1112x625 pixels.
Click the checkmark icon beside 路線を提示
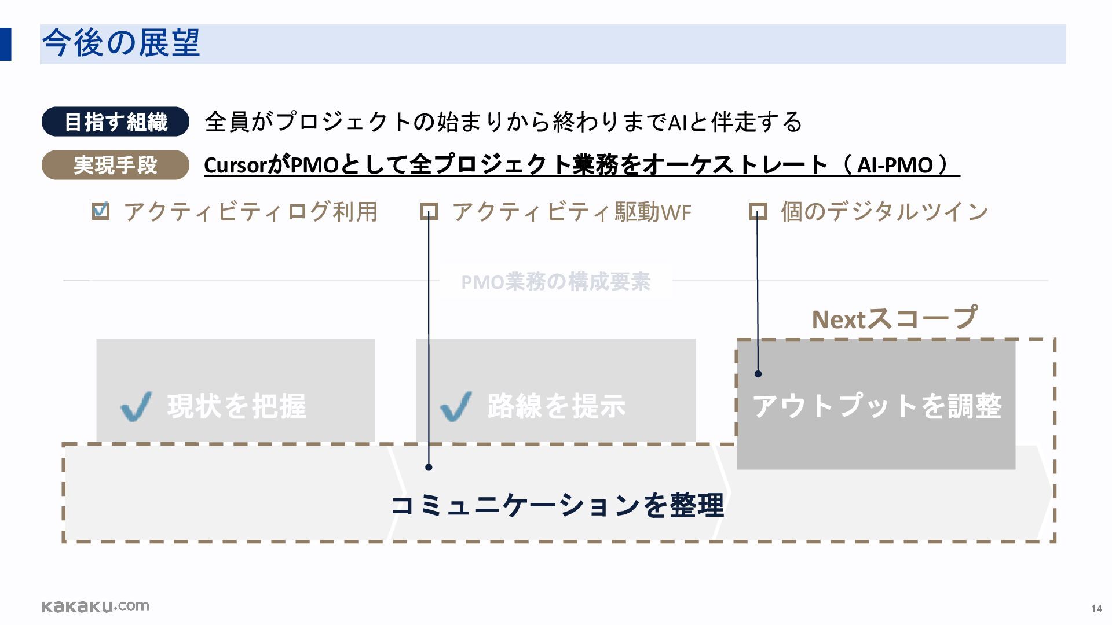click(x=456, y=406)
